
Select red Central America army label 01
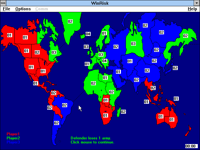tap(35, 83)
